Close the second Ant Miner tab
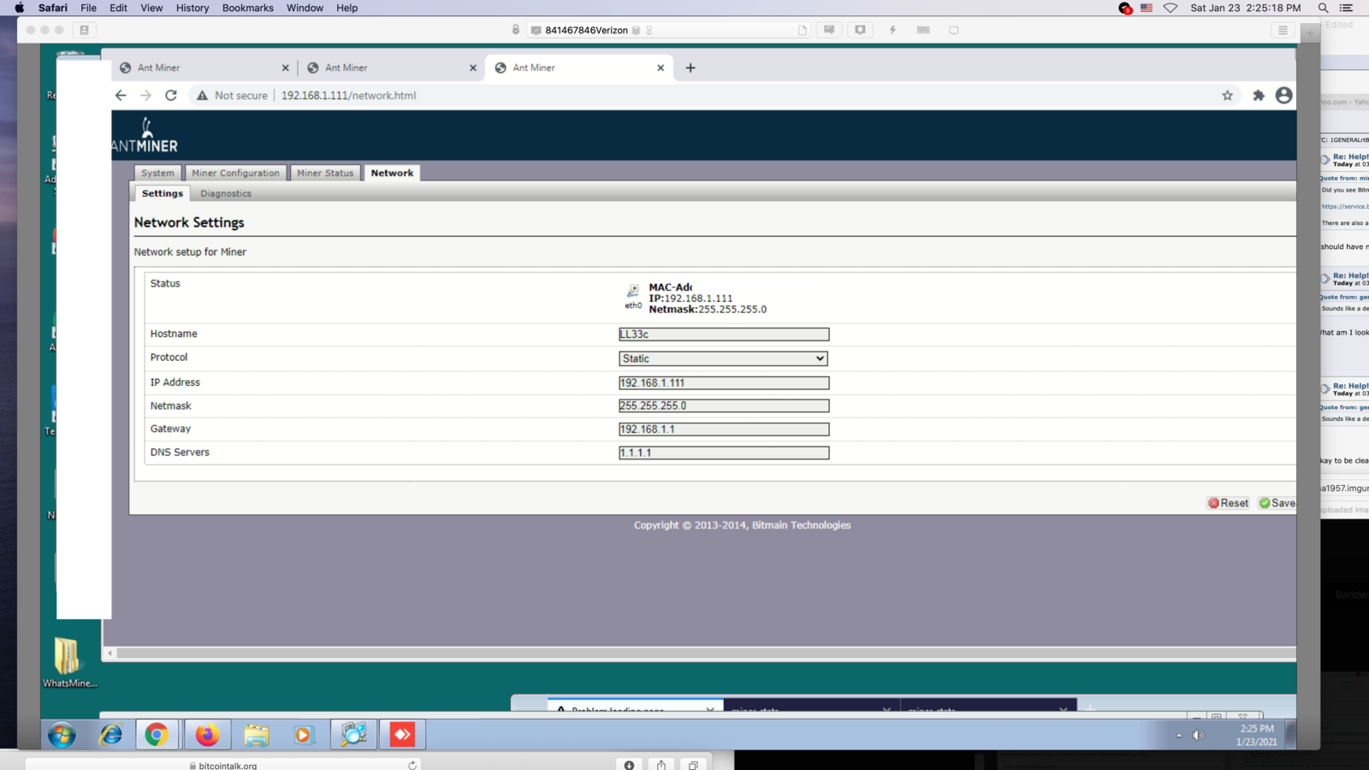Image resolution: width=1369 pixels, height=770 pixels. tap(473, 68)
